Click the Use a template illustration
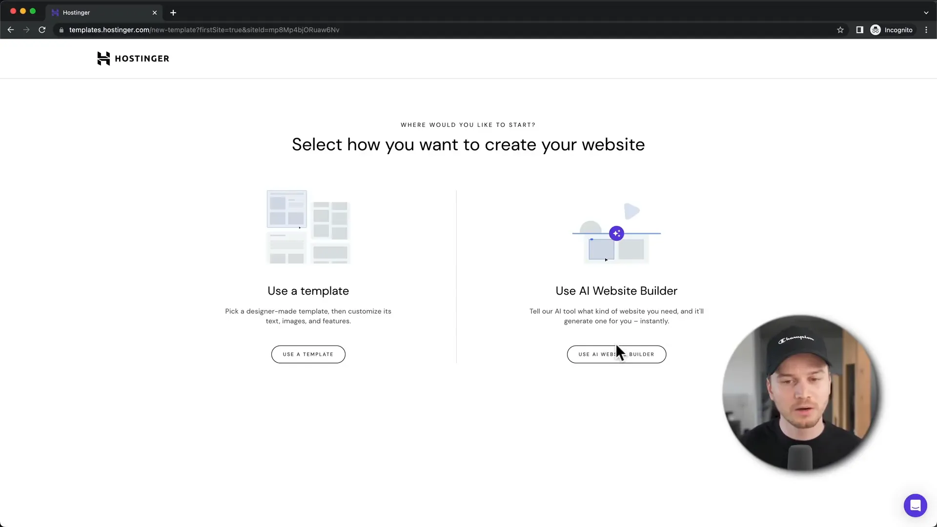 307,227
